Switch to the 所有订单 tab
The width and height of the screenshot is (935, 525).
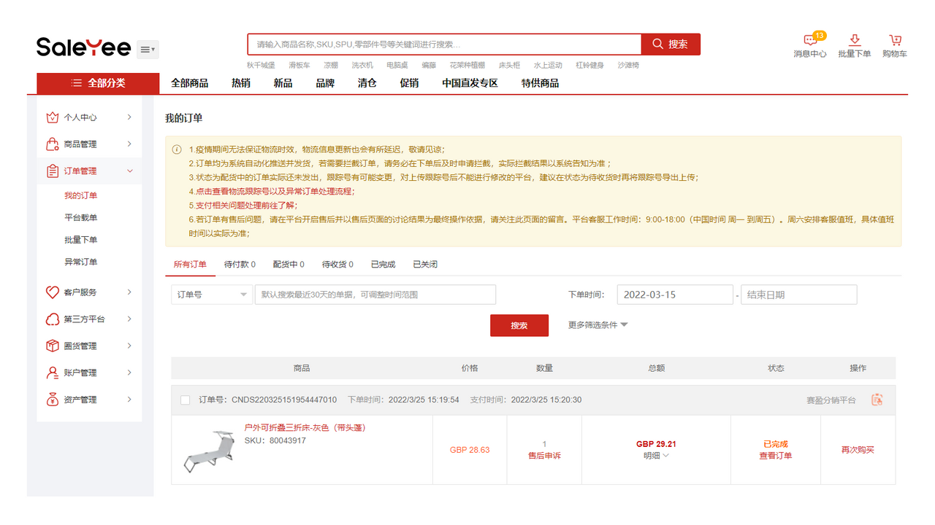tap(190, 265)
